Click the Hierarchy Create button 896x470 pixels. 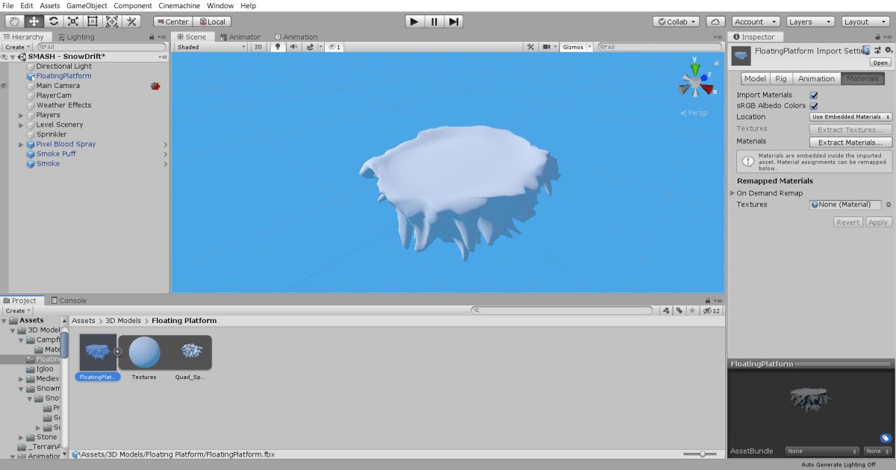click(18, 47)
